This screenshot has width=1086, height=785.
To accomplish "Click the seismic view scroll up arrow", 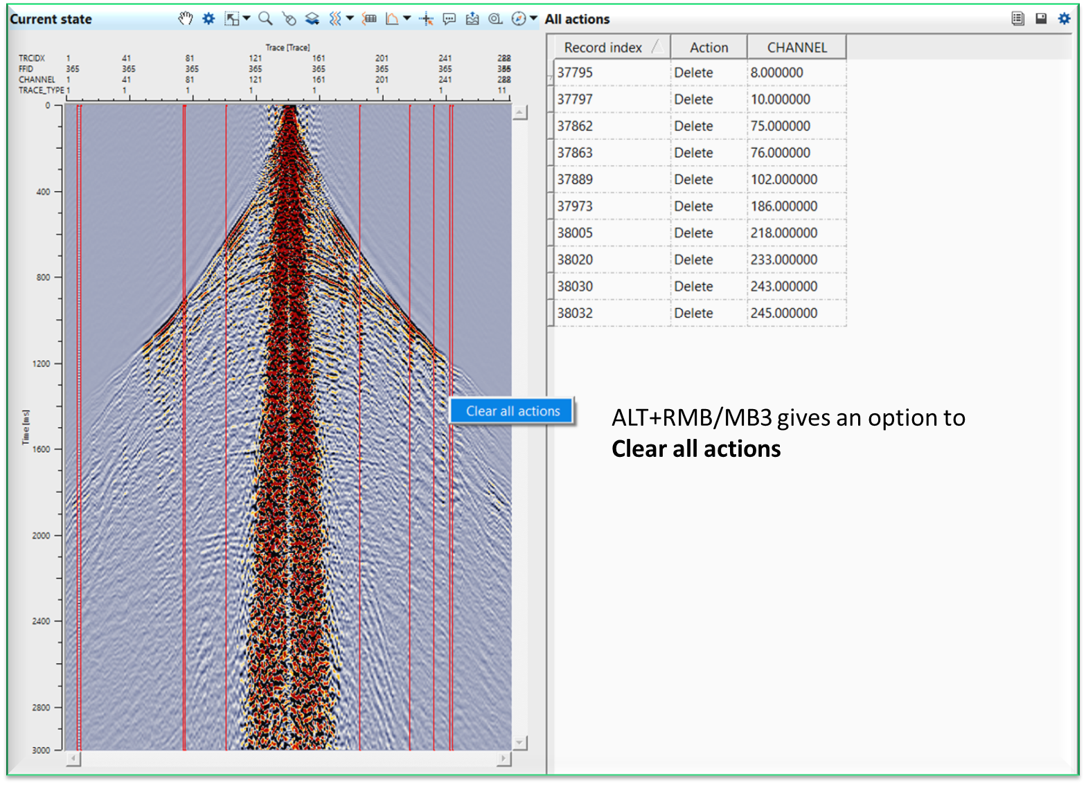I will point(519,112).
